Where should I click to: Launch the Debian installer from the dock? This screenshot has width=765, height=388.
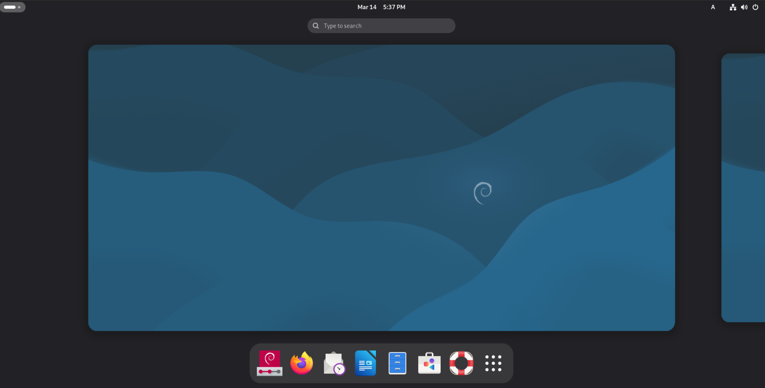coord(269,363)
